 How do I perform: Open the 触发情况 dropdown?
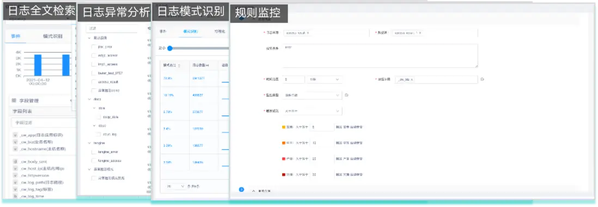(x=313, y=111)
